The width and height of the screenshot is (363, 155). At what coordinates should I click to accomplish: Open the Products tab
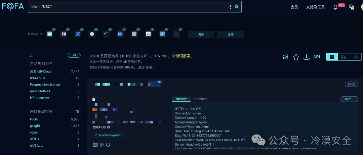click(x=200, y=99)
